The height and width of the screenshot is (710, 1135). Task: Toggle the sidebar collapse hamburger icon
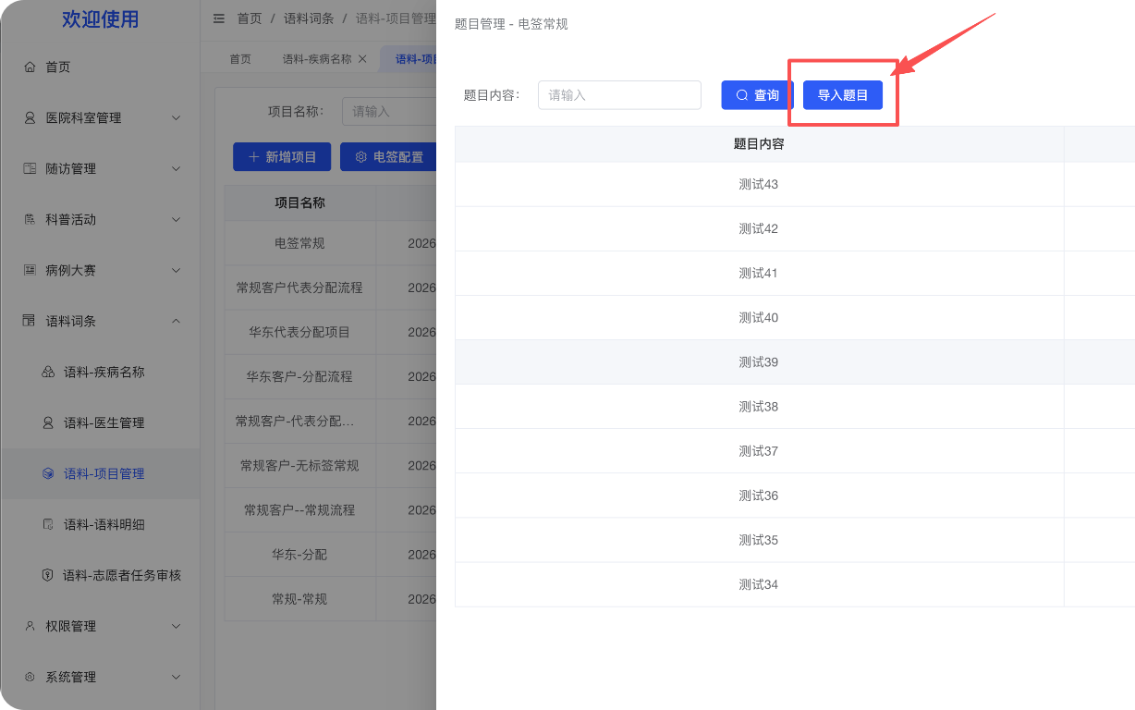click(x=219, y=18)
